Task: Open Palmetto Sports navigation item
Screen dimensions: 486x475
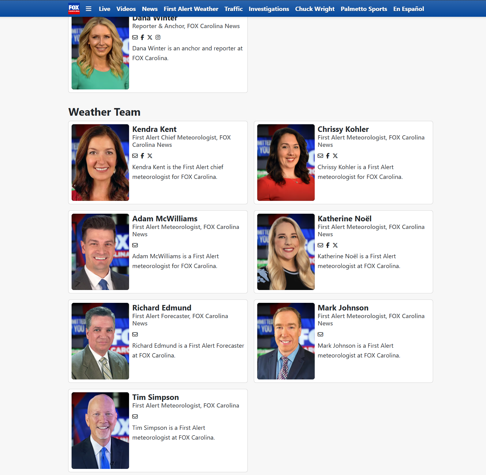Action: click(x=364, y=9)
